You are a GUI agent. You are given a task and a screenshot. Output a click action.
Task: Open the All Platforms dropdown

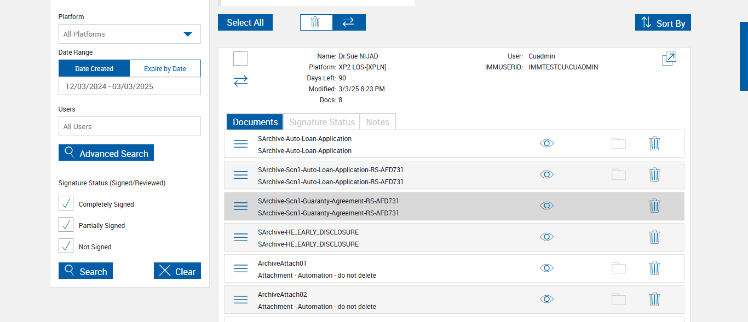[130, 34]
